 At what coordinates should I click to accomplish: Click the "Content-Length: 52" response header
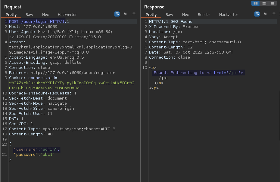[171, 47]
